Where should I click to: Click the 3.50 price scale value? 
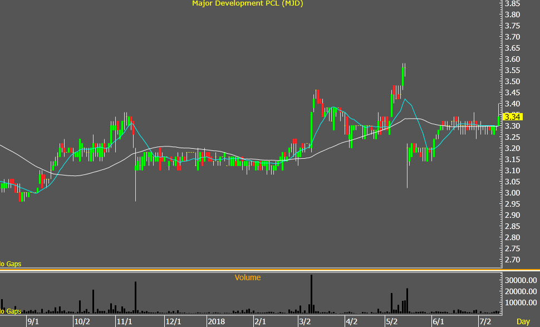pyautogui.click(x=512, y=81)
